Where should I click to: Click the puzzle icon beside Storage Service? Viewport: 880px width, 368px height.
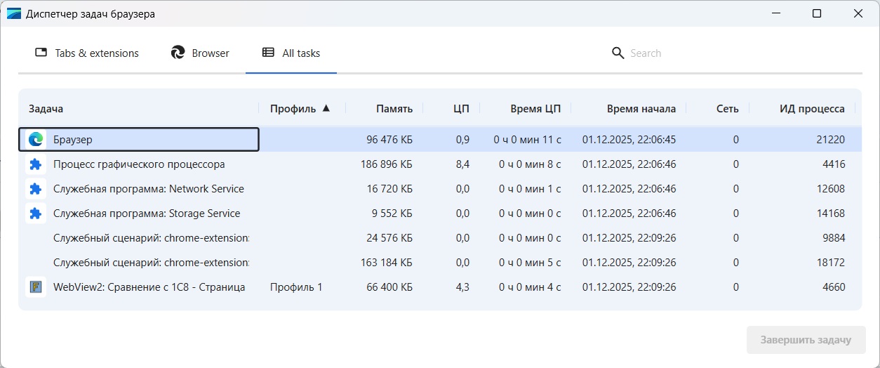click(36, 213)
